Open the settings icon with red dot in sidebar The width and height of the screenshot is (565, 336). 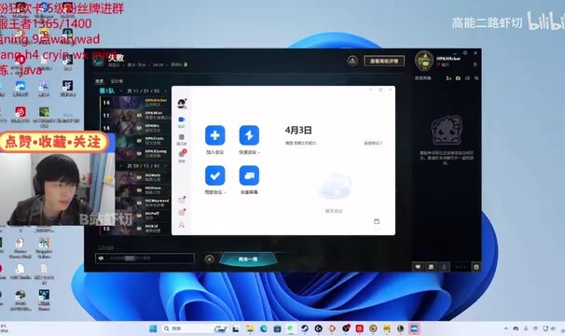182,212
